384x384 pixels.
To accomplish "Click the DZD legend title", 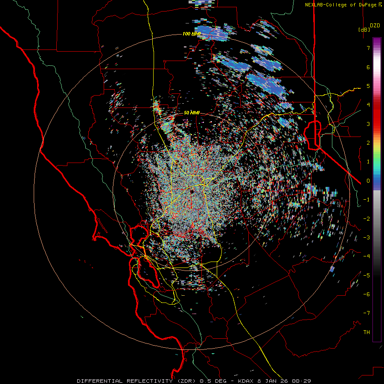I will click(x=375, y=26).
